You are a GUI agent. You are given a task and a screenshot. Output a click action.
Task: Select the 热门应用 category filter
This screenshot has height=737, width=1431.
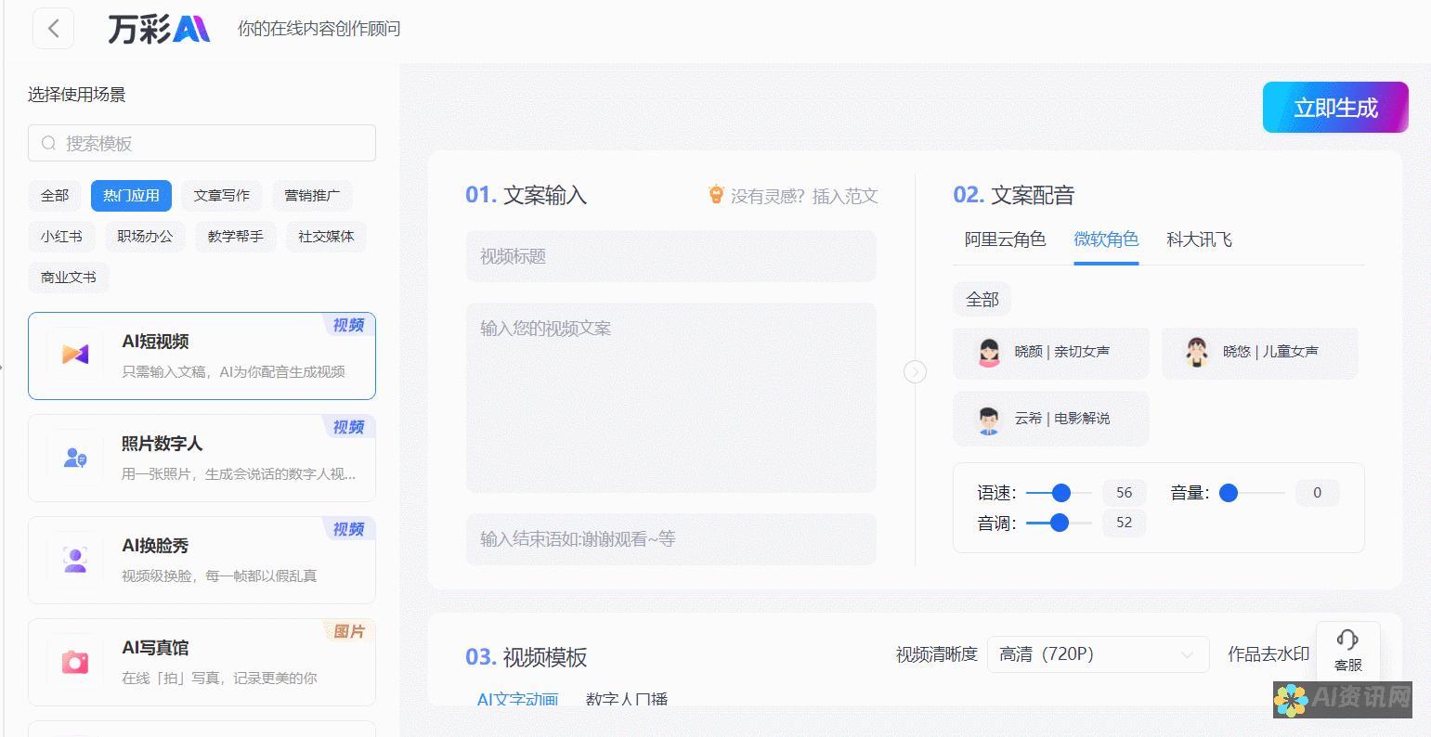point(131,196)
